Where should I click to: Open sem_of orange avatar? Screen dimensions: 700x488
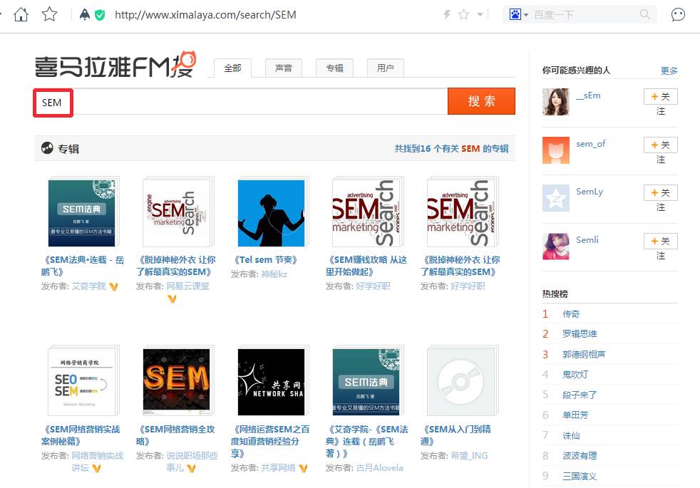pyautogui.click(x=556, y=150)
